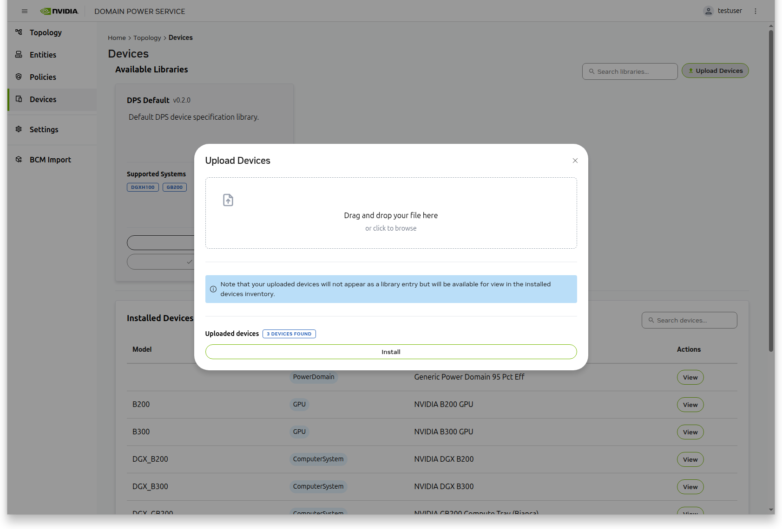Select Policies shield icon in sidebar
Viewport: 782px width, 529px height.
coord(19,77)
